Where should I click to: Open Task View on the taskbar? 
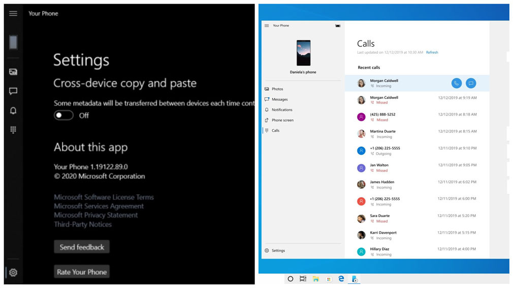point(303,279)
